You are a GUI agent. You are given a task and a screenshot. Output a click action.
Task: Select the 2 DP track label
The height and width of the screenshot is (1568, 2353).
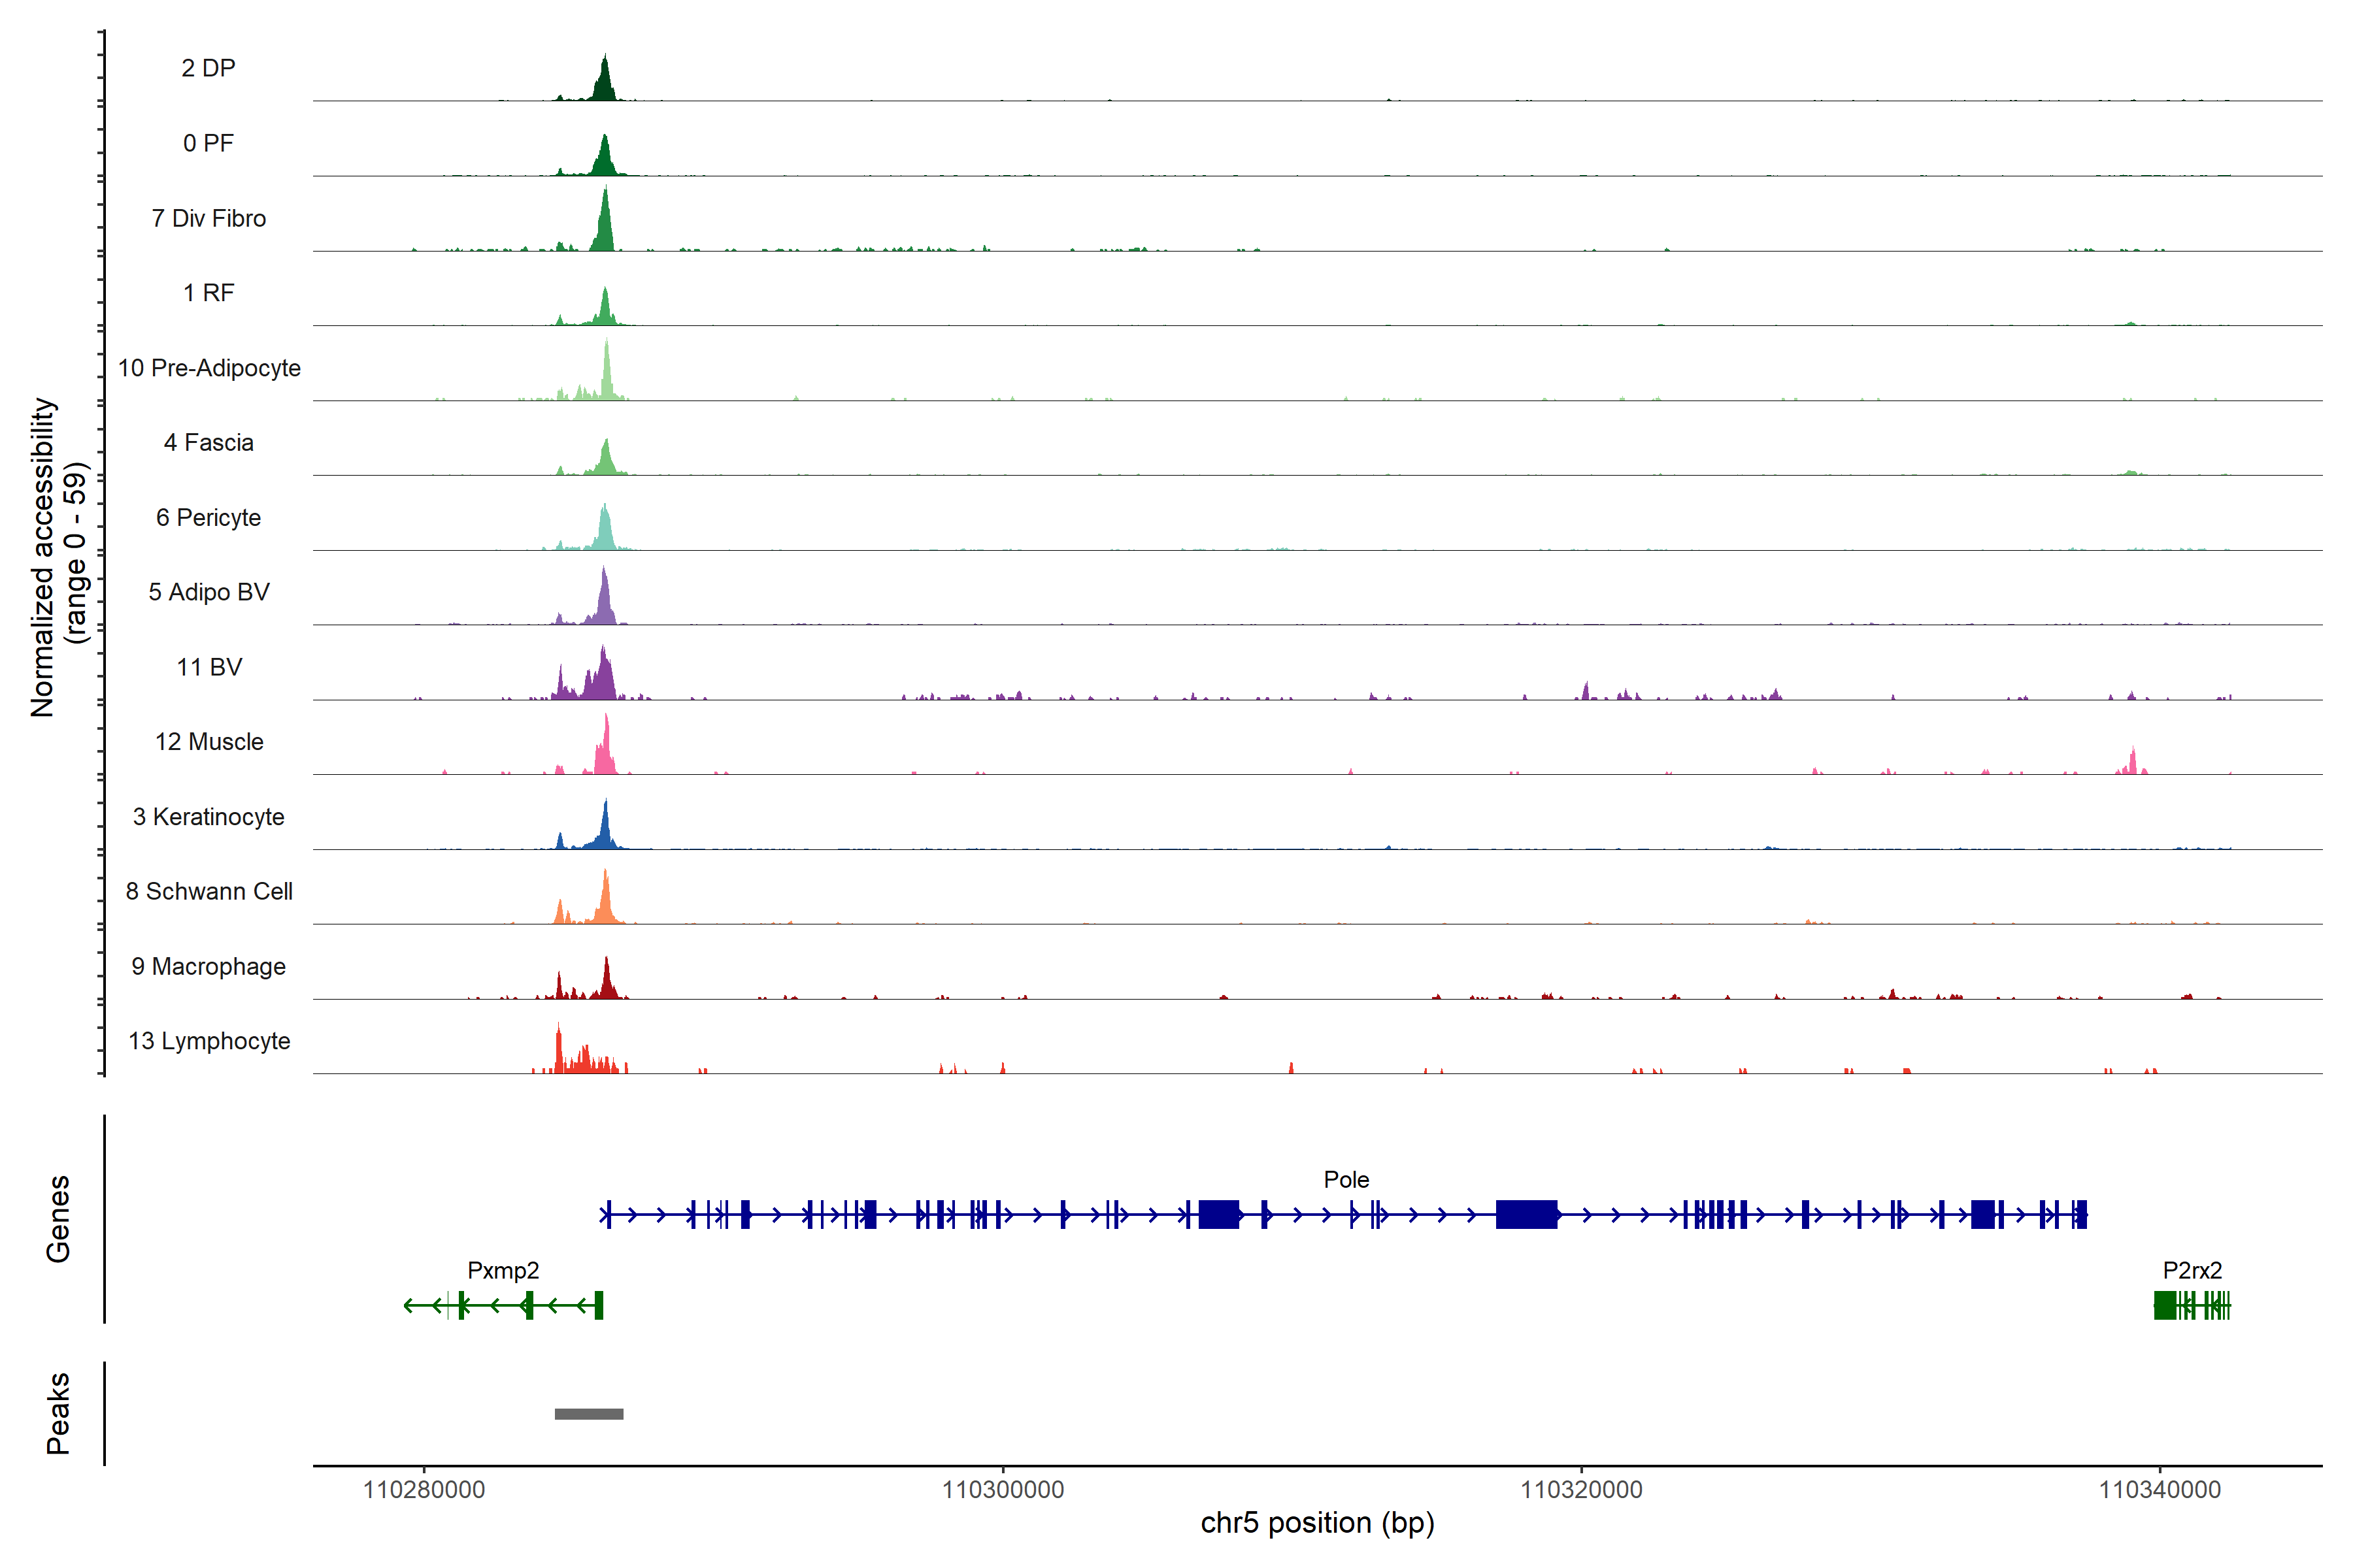coord(208,68)
